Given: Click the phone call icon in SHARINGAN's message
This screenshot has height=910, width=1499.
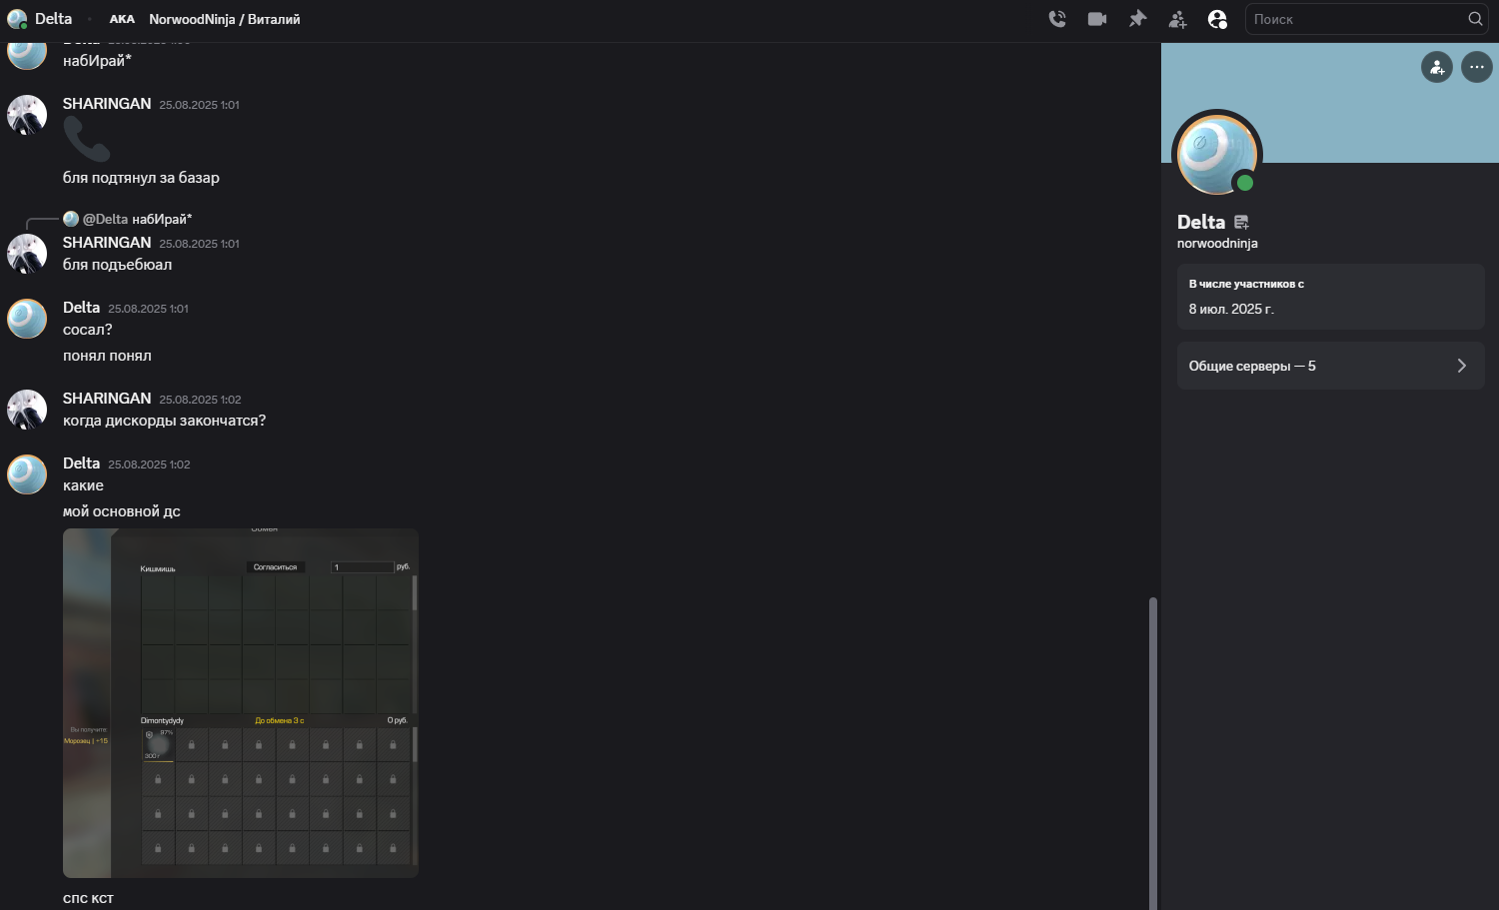Looking at the screenshot, I should [87, 139].
